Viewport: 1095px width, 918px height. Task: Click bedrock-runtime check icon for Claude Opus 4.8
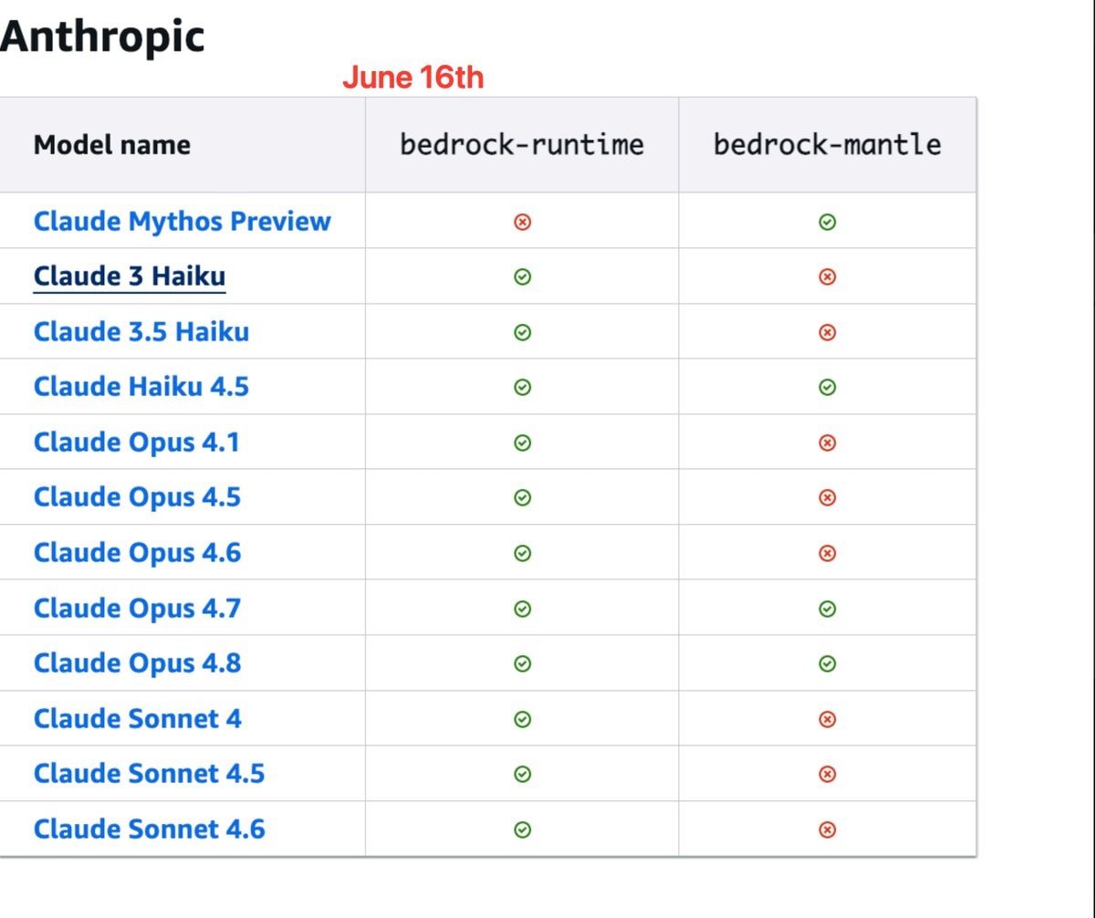click(522, 663)
